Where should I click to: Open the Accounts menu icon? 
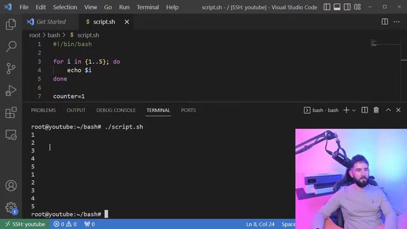11,186
